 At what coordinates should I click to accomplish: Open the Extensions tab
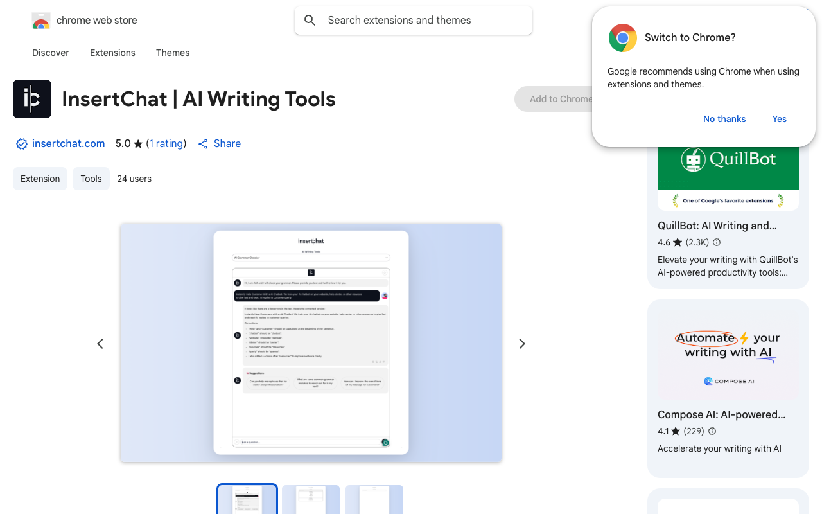[112, 53]
